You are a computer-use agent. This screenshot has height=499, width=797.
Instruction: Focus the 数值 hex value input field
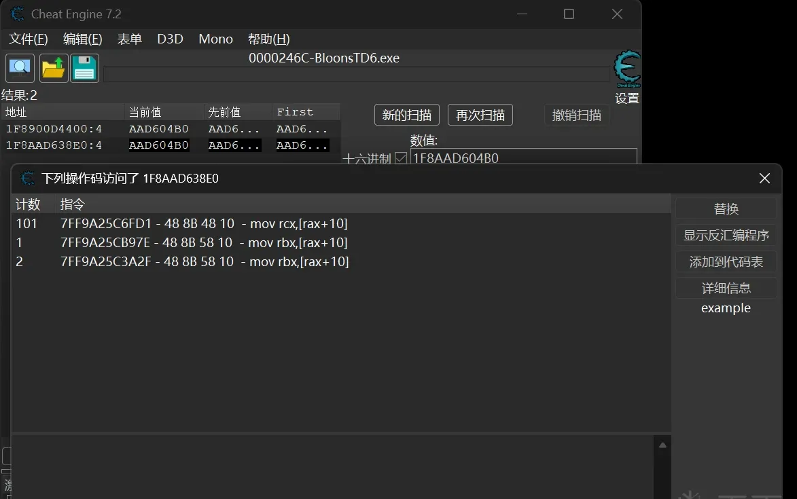tap(524, 158)
